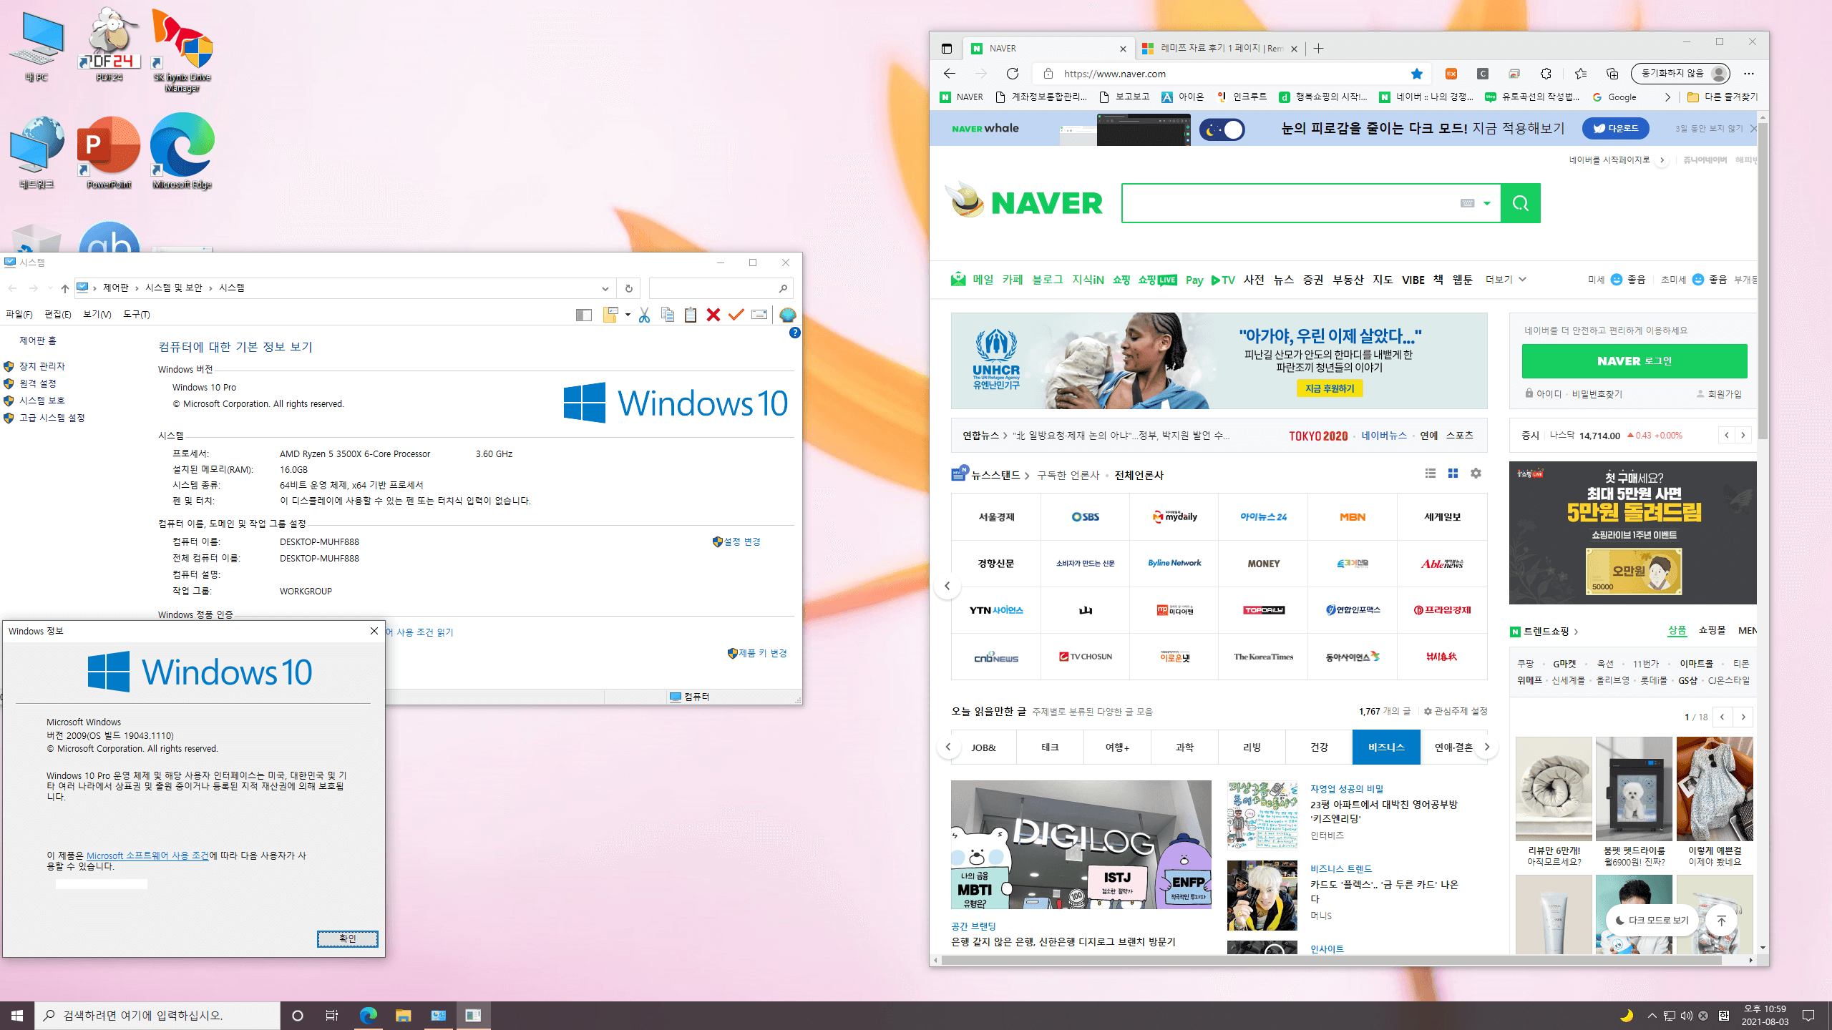Open the 보기(V) menu in System window
The height and width of the screenshot is (1030, 1832).
tap(97, 315)
